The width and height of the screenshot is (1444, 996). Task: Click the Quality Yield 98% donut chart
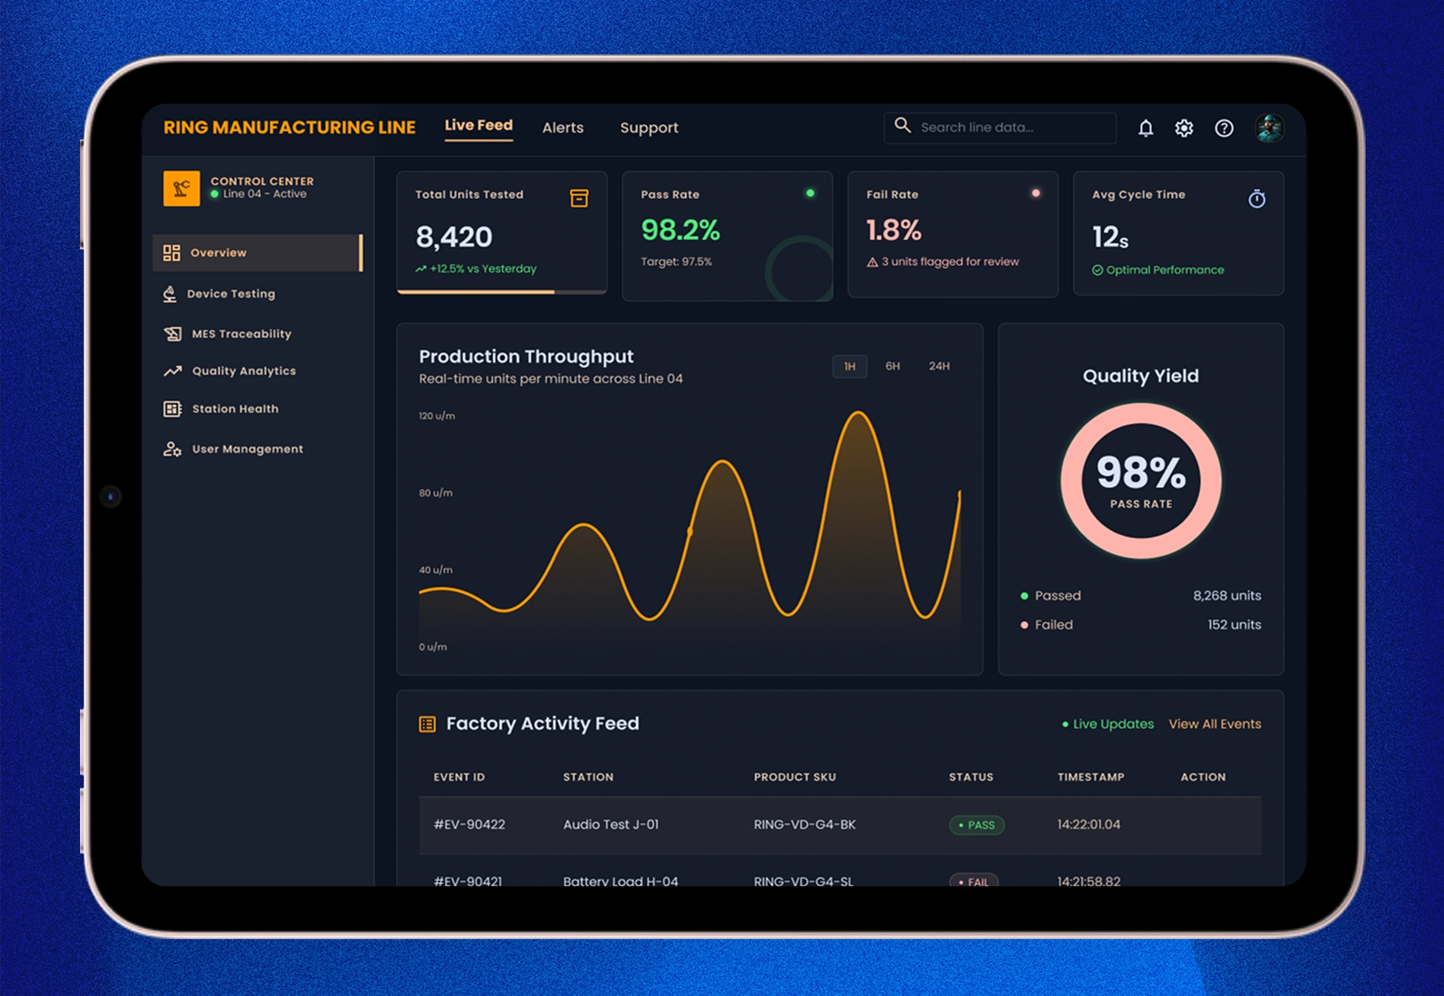[x=1141, y=481]
